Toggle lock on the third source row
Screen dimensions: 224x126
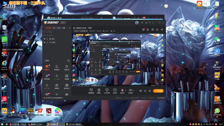[x=47, y=39]
